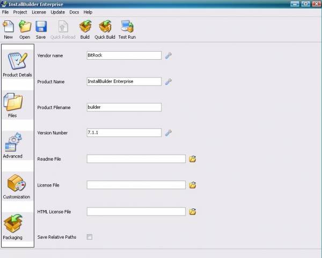Image resolution: width=322 pixels, height=258 pixels.
Task: Click the InstallBuilder title bar app icon
Action: 4,4
